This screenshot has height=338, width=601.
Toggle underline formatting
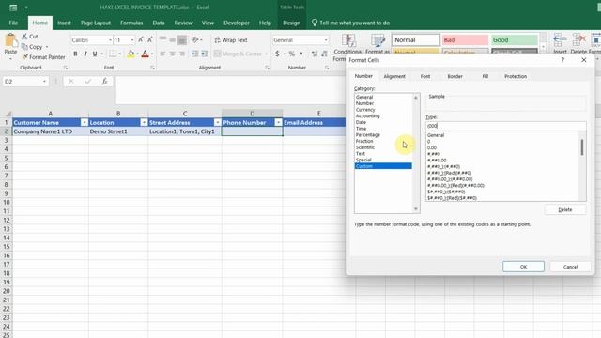tap(95, 54)
